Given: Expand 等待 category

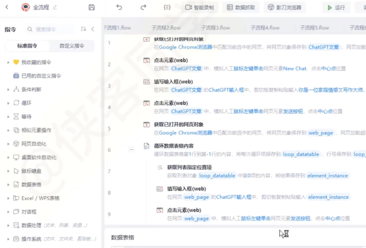Looking at the screenshot, I should pos(8,116).
